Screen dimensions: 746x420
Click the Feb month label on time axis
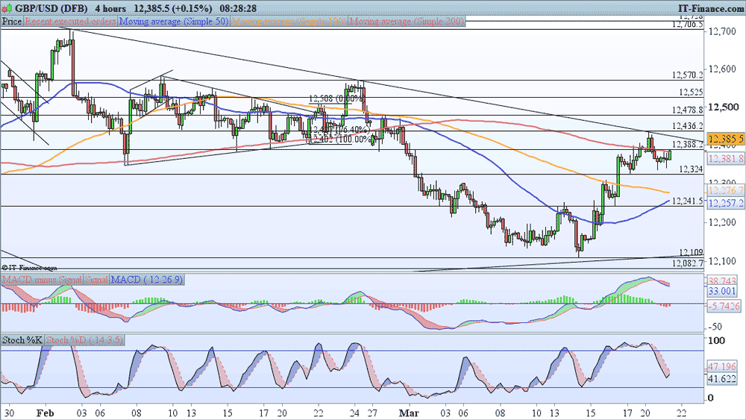[x=44, y=413]
